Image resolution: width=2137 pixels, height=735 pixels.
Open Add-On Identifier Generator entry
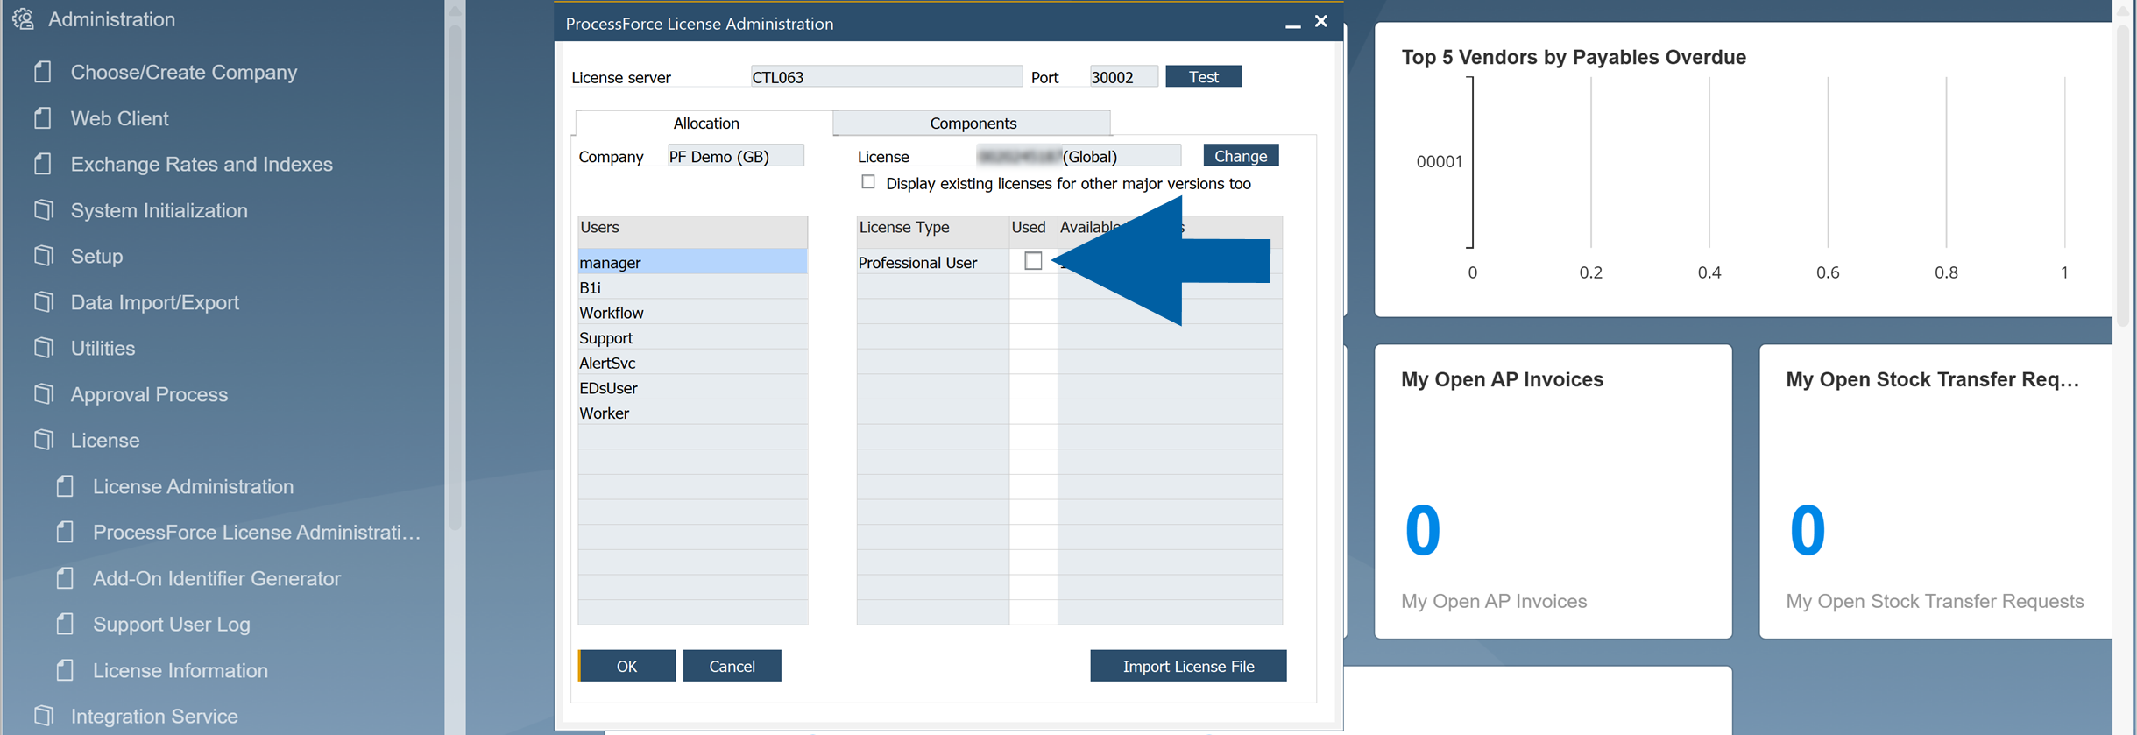(217, 578)
